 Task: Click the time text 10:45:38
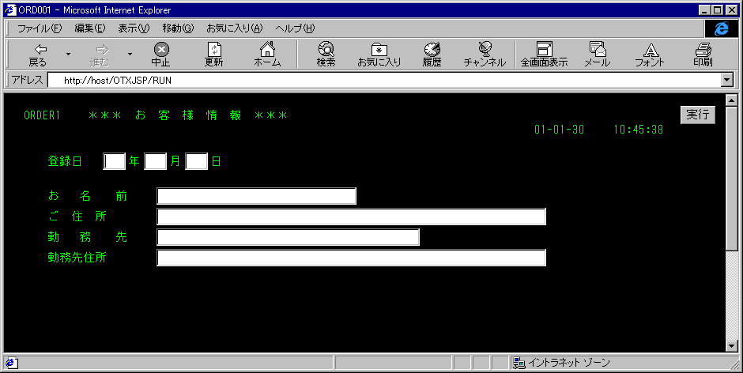[x=639, y=130]
